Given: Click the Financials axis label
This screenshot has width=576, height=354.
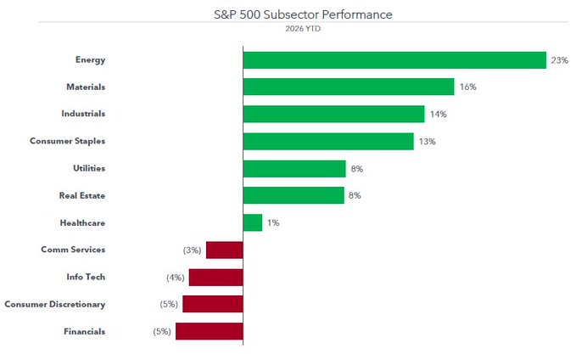Looking at the screenshot, I should point(84,331).
